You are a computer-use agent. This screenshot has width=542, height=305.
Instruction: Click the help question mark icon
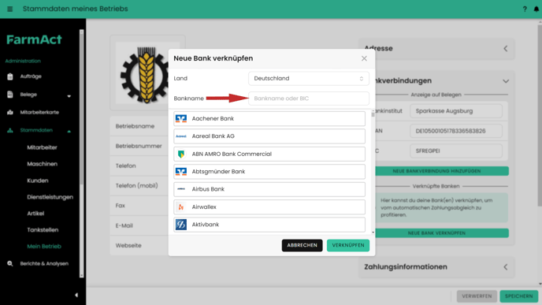[x=525, y=9]
